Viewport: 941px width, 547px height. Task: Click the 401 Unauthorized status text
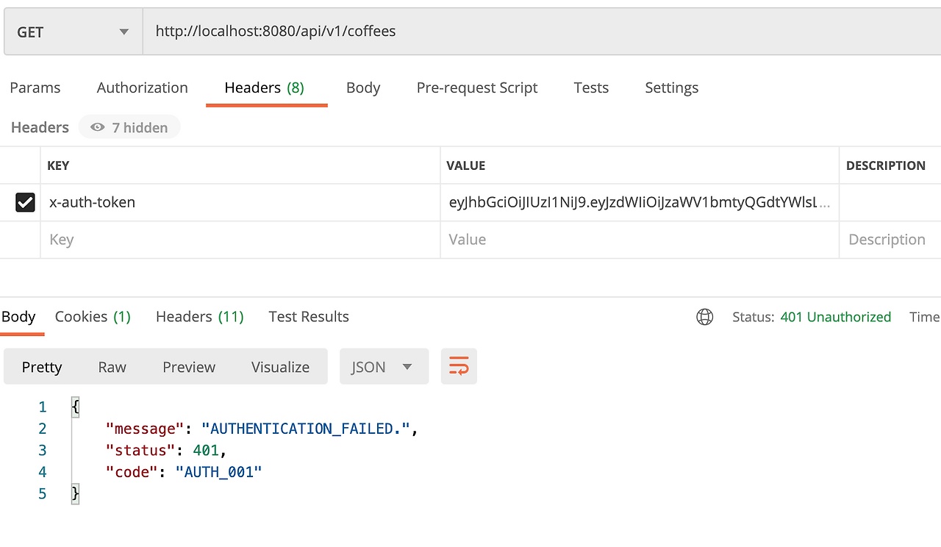coord(835,316)
